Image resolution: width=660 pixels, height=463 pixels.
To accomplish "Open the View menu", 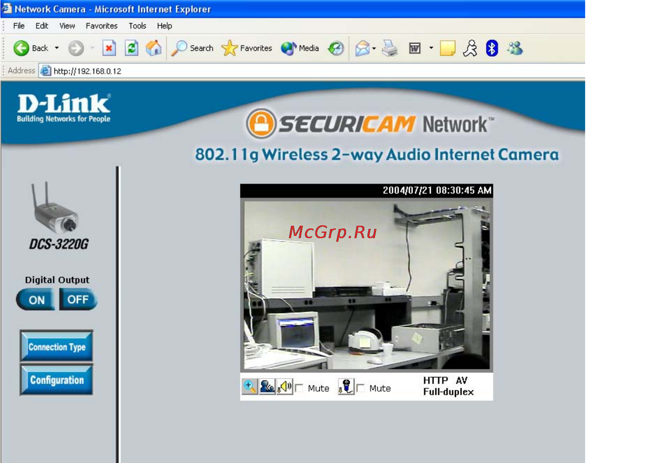I will 67,26.
